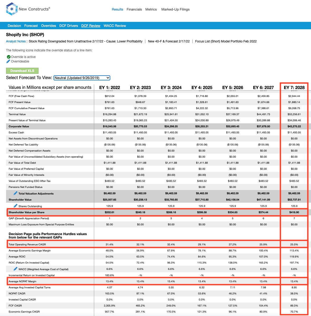Go to the Metrics navigation item
The height and width of the screenshot is (316, 311).
151,9
